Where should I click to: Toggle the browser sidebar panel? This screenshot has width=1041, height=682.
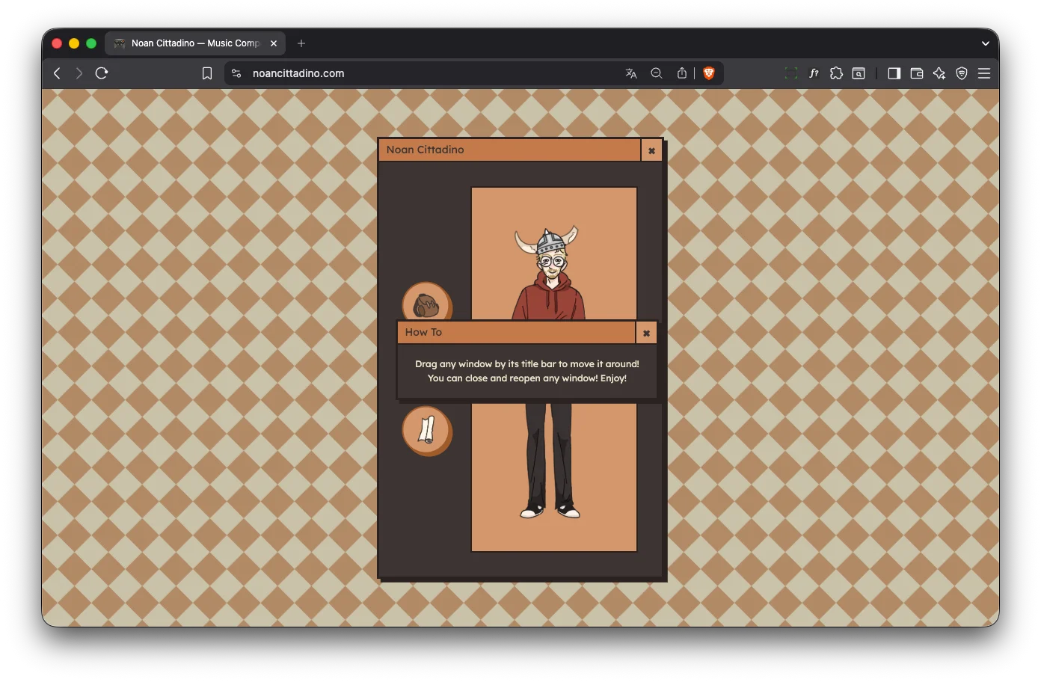point(894,73)
